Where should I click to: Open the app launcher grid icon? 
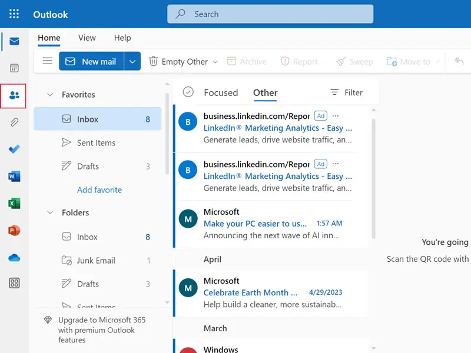(x=14, y=14)
